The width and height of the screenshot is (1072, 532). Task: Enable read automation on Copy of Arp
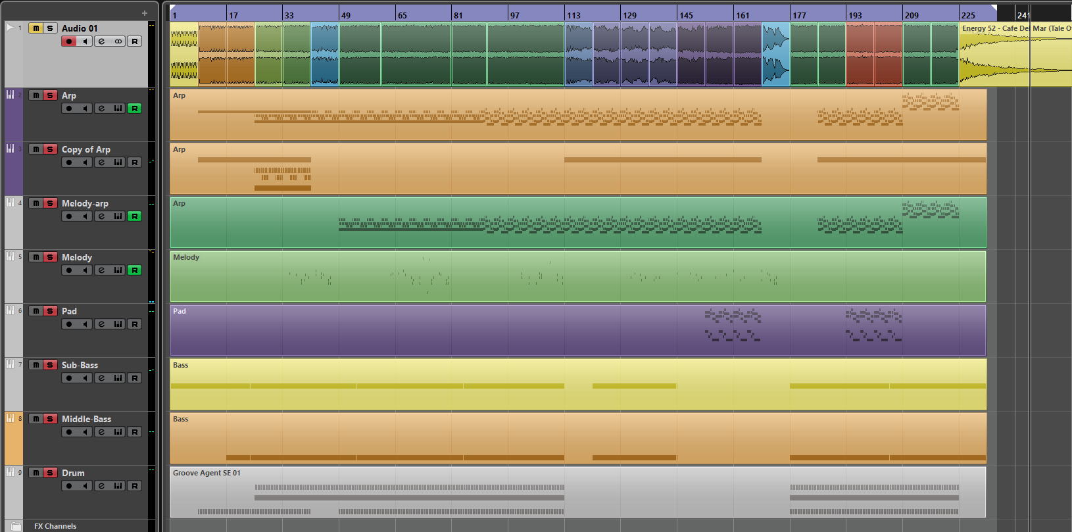(x=134, y=162)
